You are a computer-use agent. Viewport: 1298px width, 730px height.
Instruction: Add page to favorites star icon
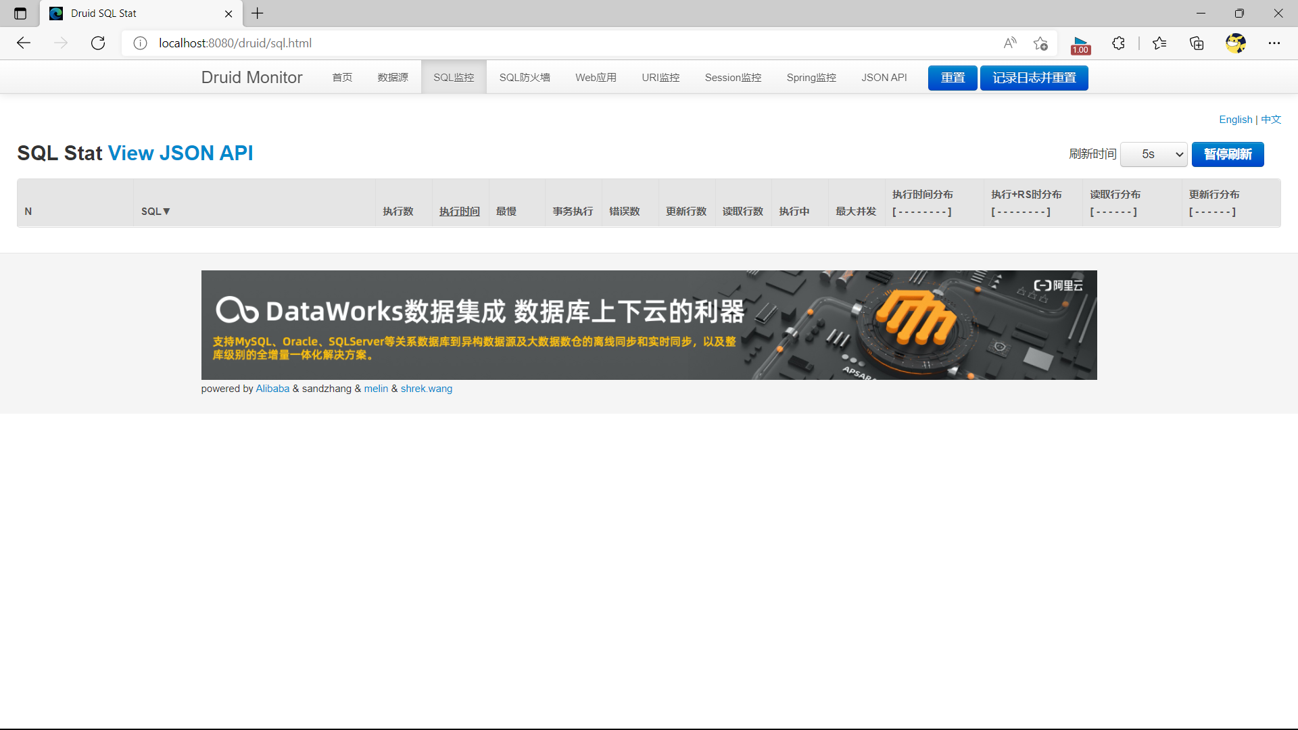tap(1040, 43)
